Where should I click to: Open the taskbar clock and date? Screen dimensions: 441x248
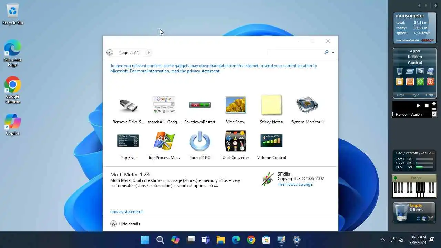(x=418, y=240)
